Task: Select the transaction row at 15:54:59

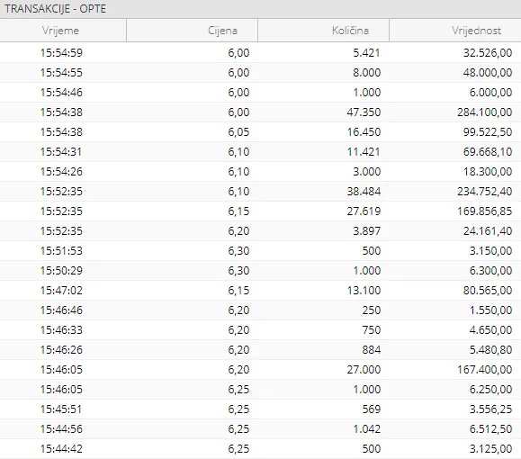Action: [x=261, y=52]
